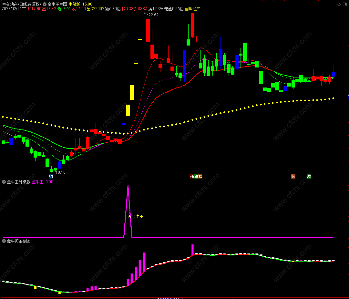349x299 pixels.
Task: Click the left diamond icon at top right
Action: pyautogui.click(x=338, y=5)
